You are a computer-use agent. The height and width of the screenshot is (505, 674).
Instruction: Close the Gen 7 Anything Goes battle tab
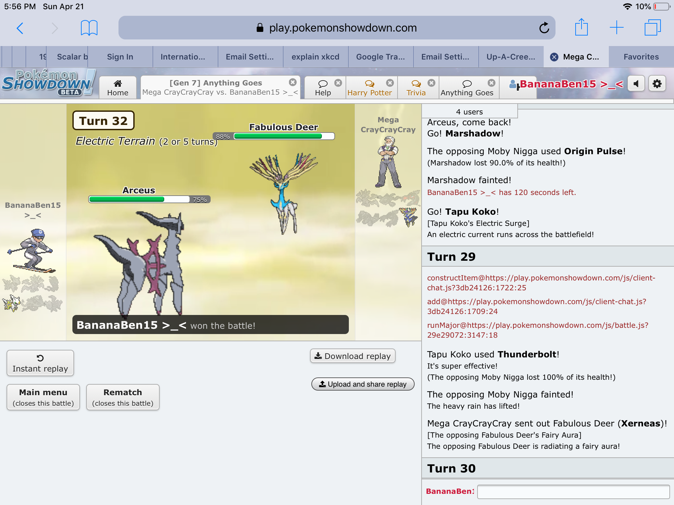coord(293,82)
